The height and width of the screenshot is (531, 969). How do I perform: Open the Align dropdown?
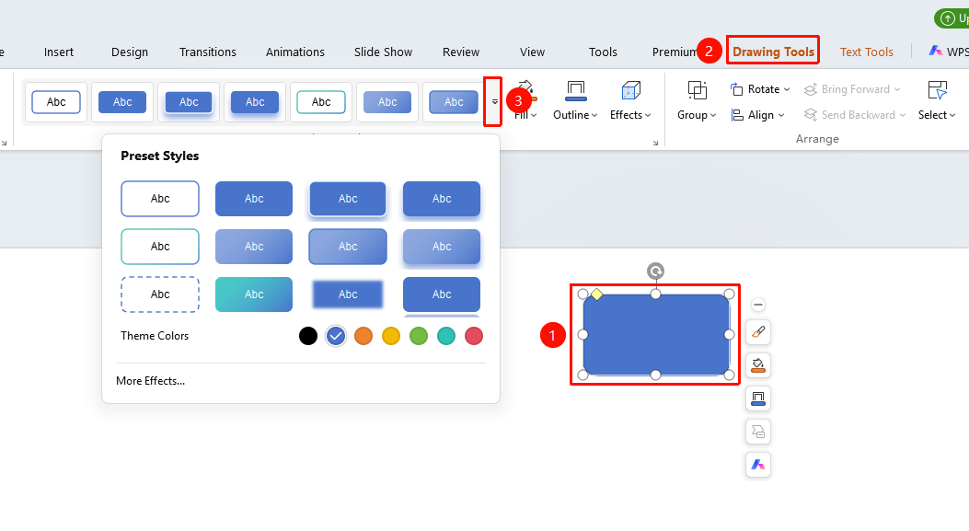point(757,115)
